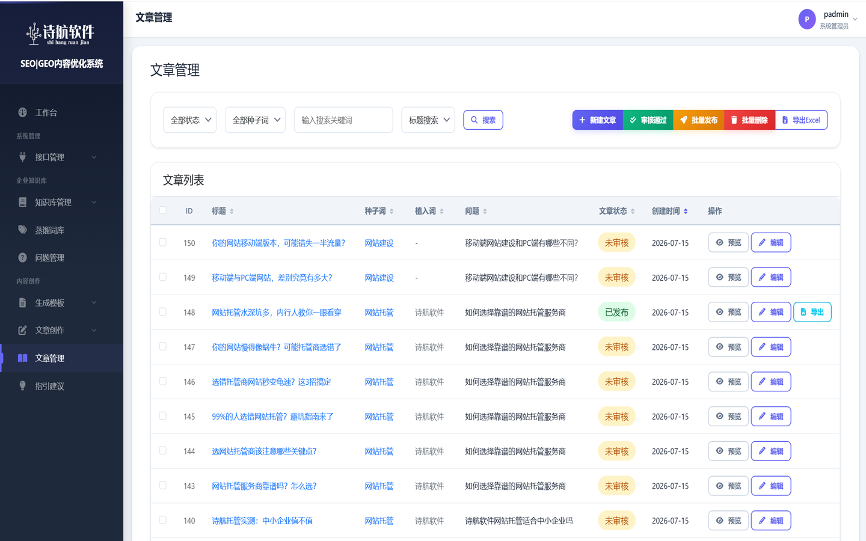Screen dimensions: 866x541
Task: Click the 审核通过 button
Action: coord(648,120)
